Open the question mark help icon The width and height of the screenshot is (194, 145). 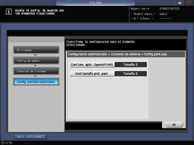tap(189, 3)
